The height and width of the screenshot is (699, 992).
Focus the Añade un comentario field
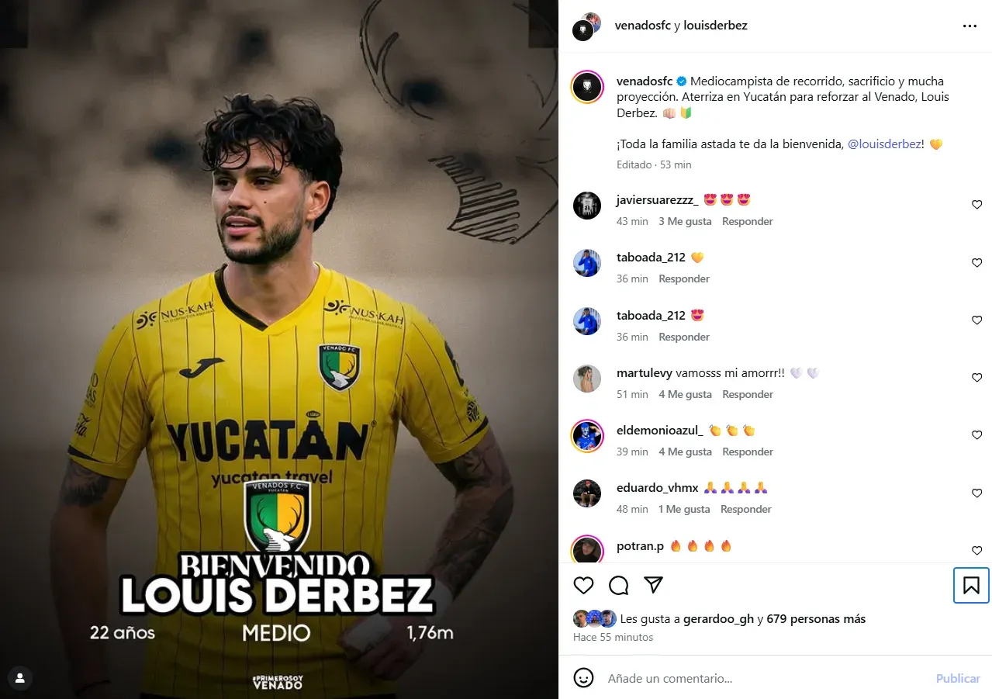(768, 678)
